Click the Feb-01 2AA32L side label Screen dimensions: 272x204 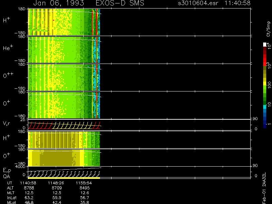click(x=264, y=188)
